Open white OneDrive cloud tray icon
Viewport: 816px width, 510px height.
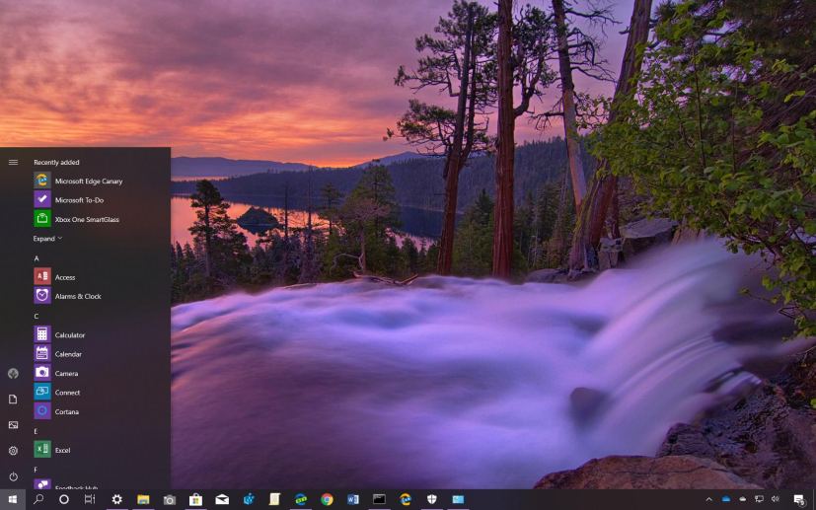(x=743, y=499)
